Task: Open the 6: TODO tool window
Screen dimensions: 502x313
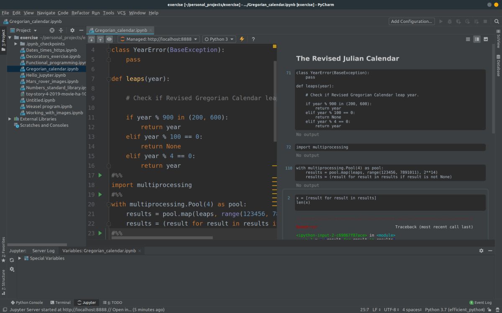Action: [112, 303]
